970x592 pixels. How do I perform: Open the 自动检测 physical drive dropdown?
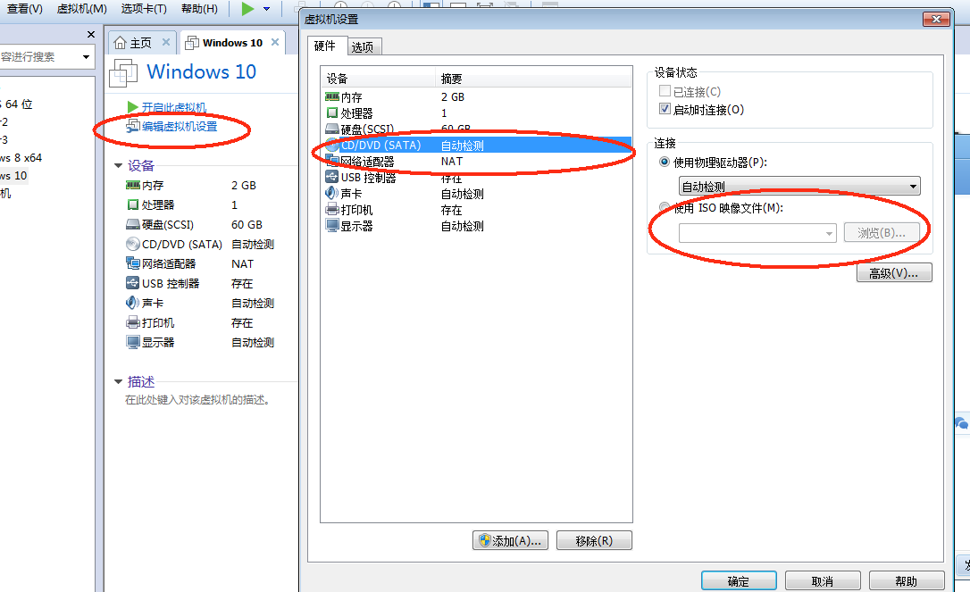coord(799,186)
